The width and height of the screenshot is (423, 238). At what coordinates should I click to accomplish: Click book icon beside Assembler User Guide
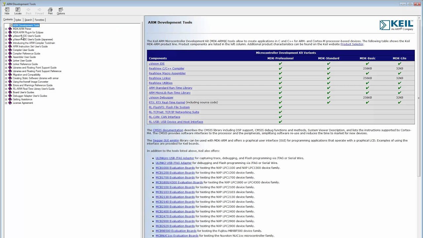(10, 57)
